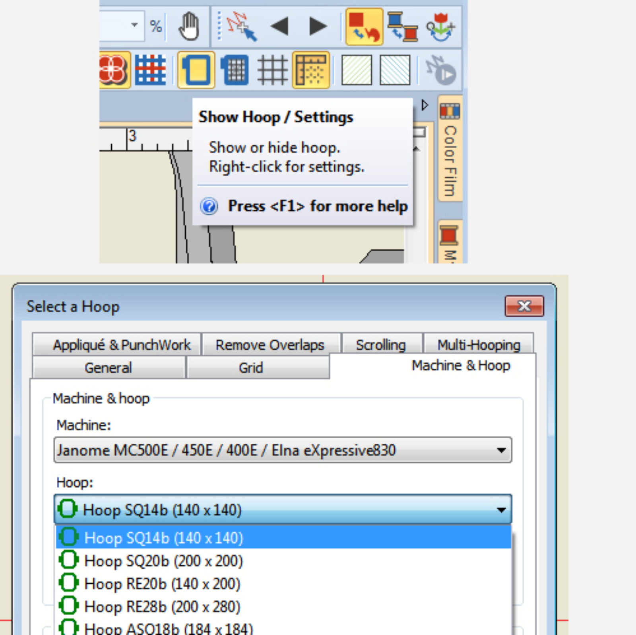
Task: Go to previous stitch with left arrow
Action: tap(279, 26)
